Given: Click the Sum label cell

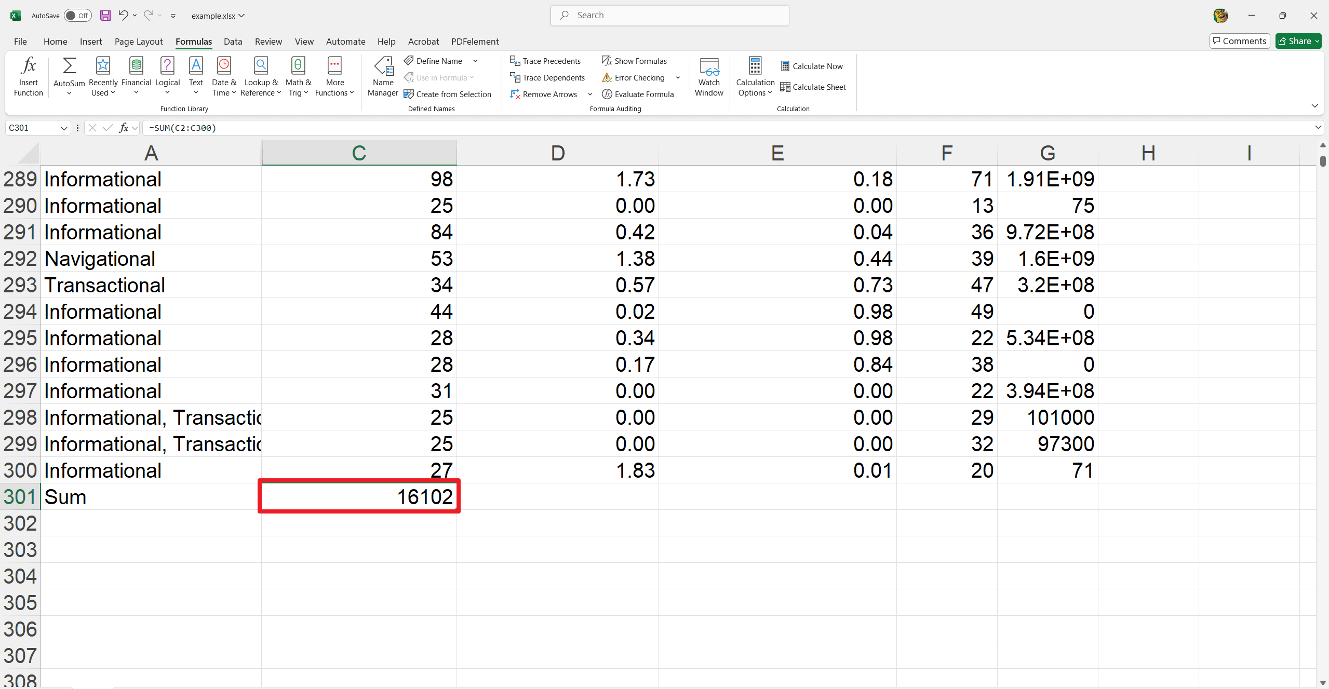Looking at the screenshot, I should 151,496.
